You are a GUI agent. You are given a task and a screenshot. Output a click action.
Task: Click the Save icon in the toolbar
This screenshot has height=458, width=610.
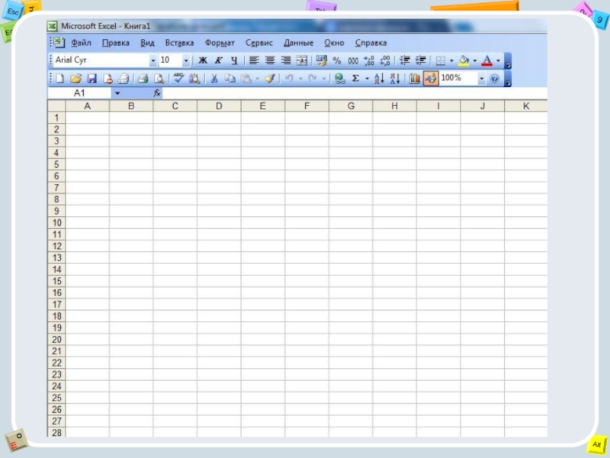tap(91, 79)
